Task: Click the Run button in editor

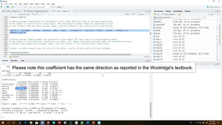Action: [127, 14]
